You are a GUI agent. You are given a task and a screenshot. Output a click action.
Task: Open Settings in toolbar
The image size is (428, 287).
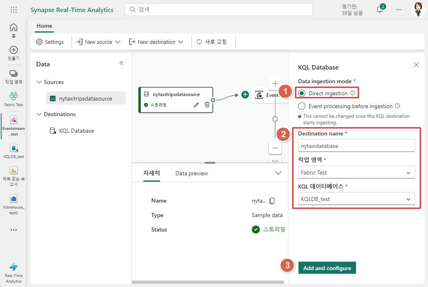click(50, 42)
